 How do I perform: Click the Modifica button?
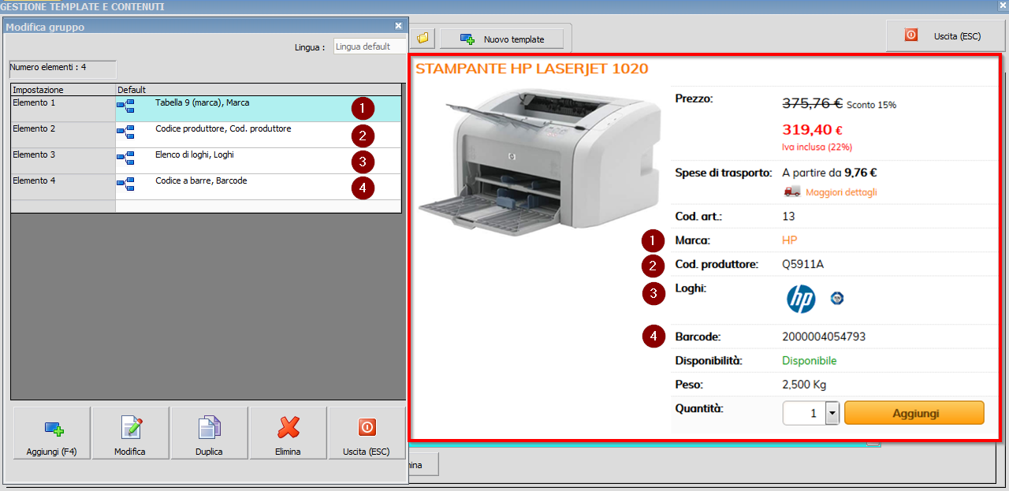130,433
